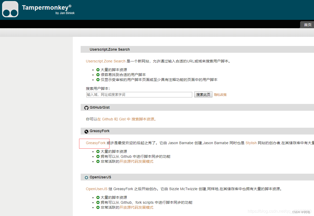Focus the script search input field
Viewport: 314px width, 216px height.
click(139, 95)
